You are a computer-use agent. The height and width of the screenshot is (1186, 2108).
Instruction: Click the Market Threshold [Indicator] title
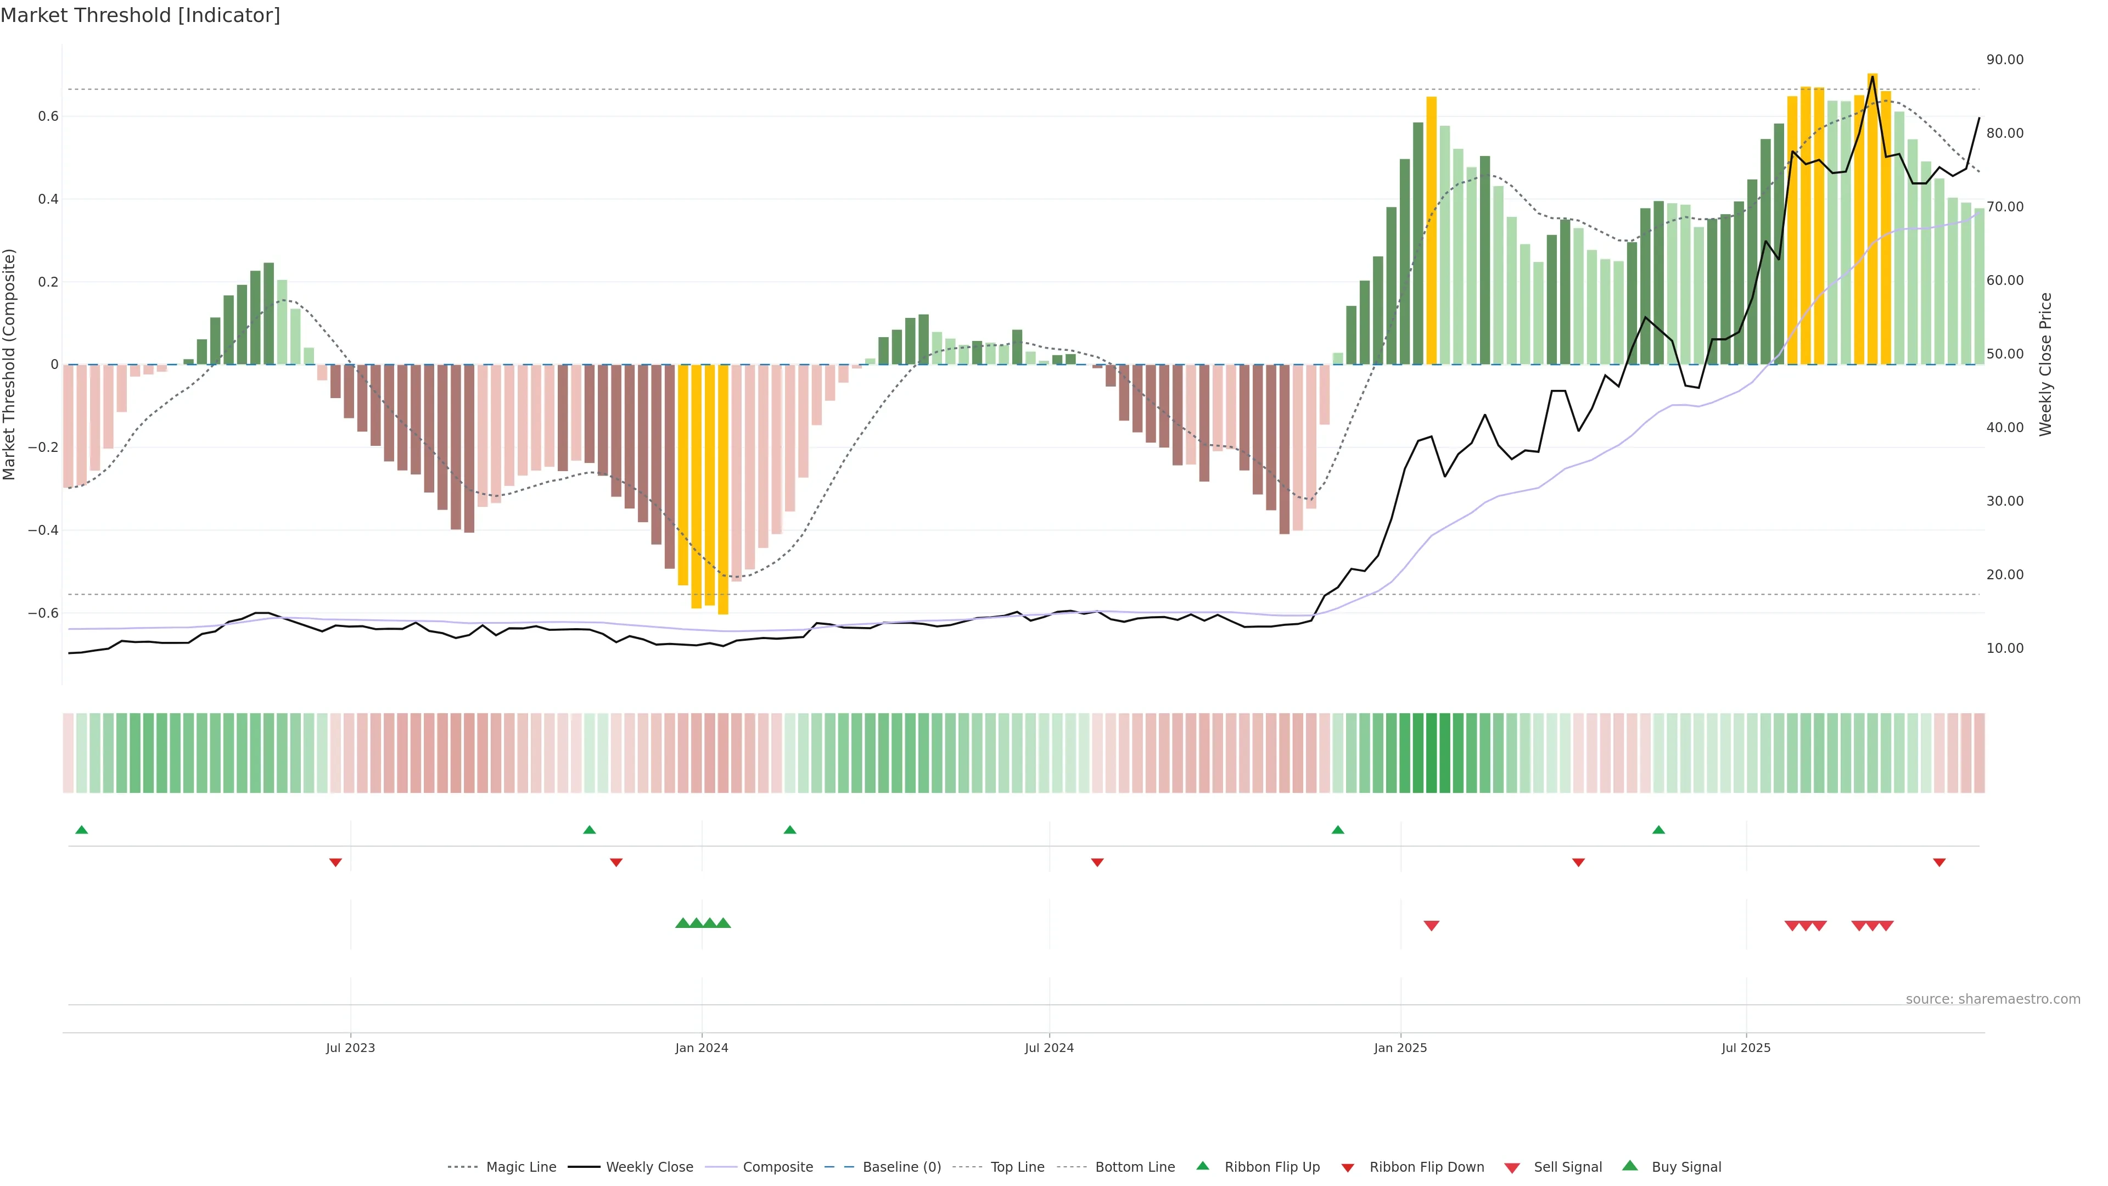(141, 15)
